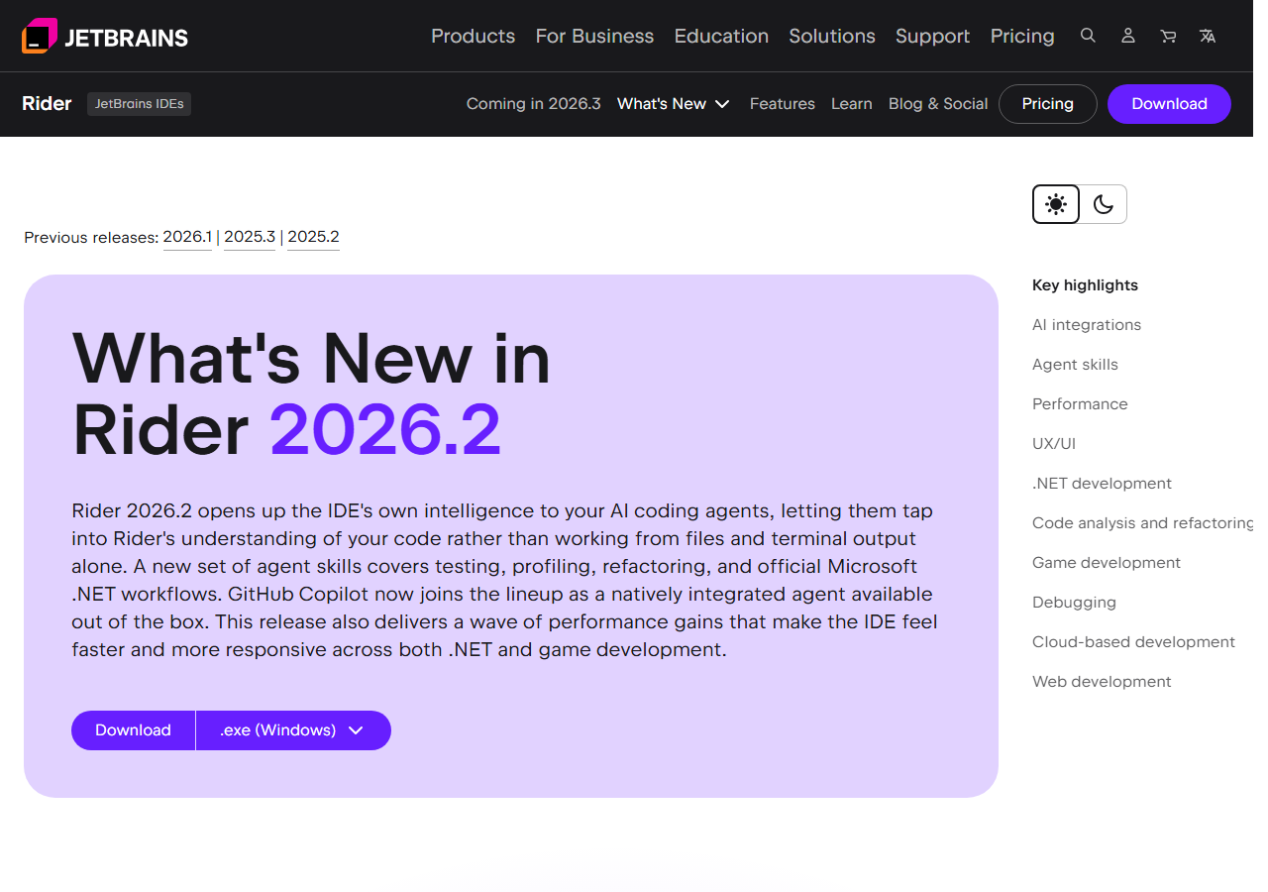This screenshot has width=1268, height=892.
Task: Open Blog & Social link
Action: click(x=938, y=104)
